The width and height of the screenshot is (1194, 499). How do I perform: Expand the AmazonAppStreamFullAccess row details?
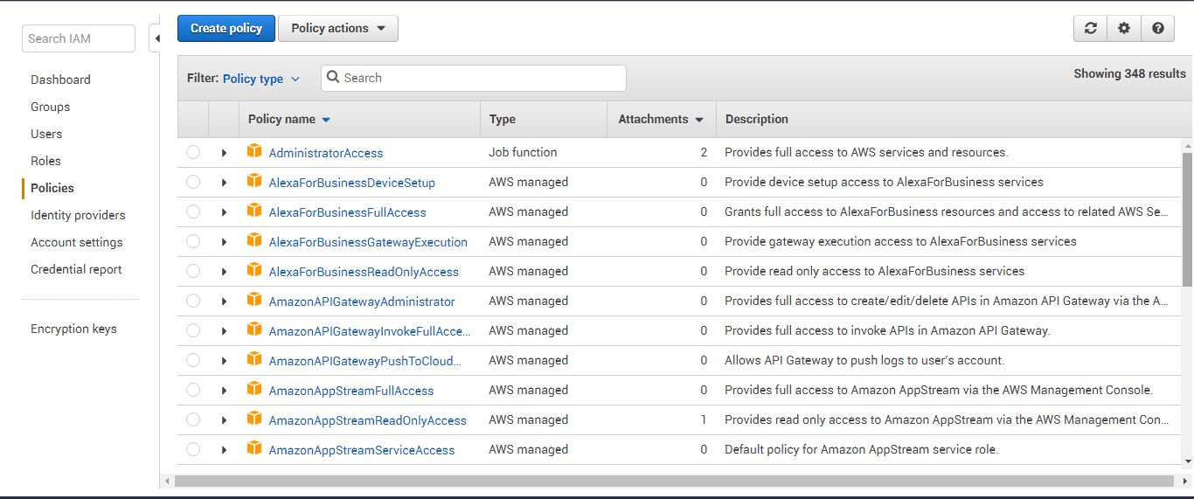point(224,391)
